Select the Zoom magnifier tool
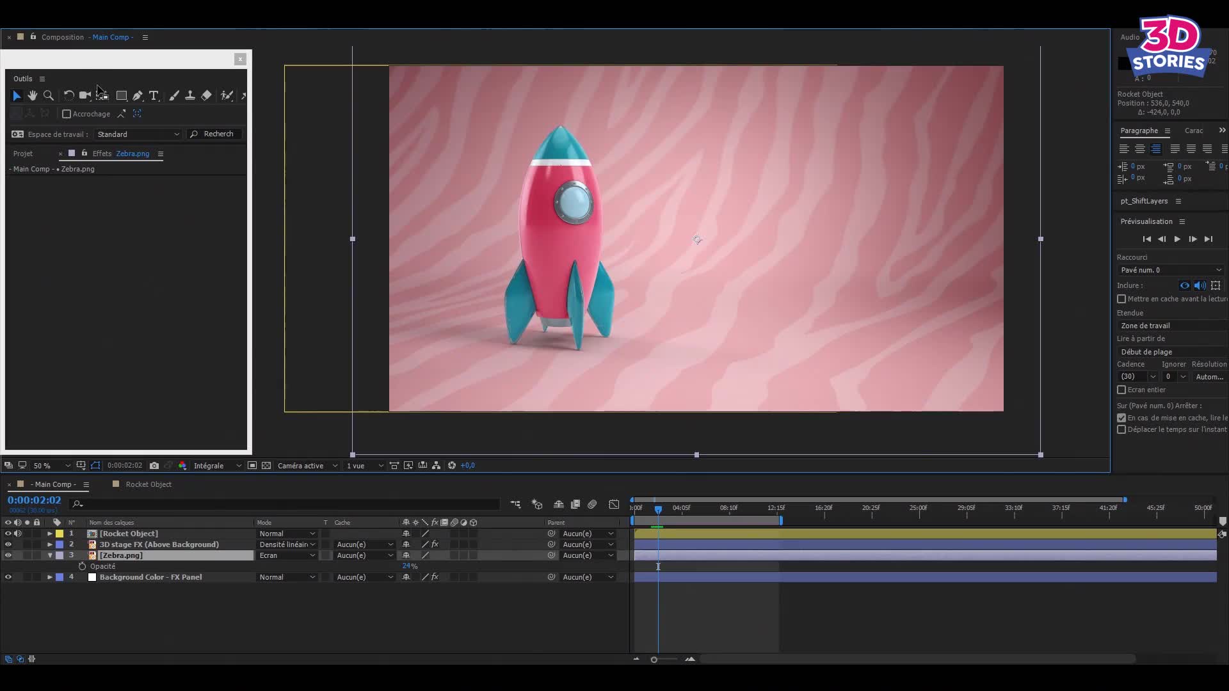The image size is (1229, 691). [x=49, y=95]
